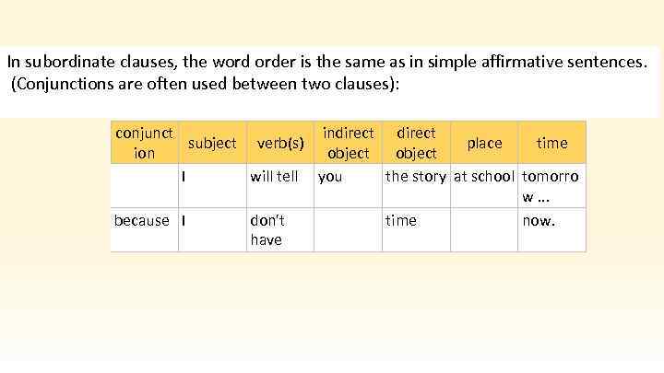Click subject "I" in the "will tell" row
664x373 pixels.
click(x=184, y=176)
